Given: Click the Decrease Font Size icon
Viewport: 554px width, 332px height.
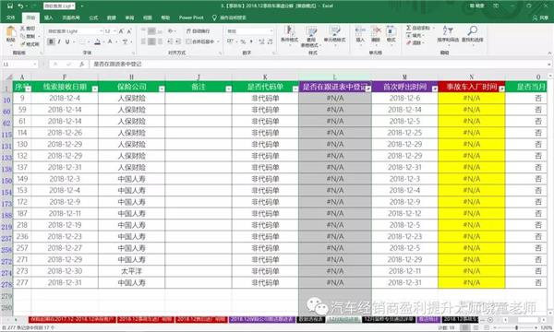Looking at the screenshot, I should coord(129,31).
